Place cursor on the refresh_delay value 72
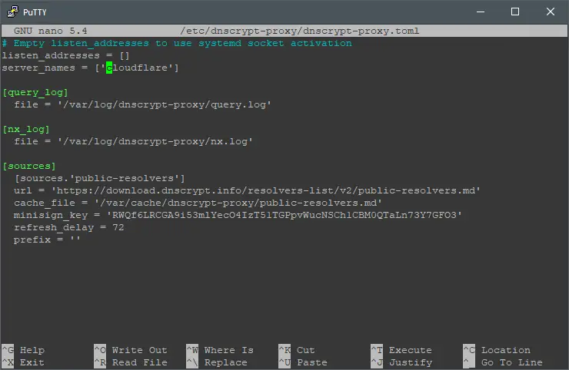Image resolution: width=569 pixels, height=370 pixels. (118, 227)
